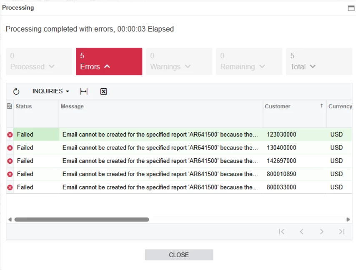Select the Failed status cell for 142697000
Screen dimensions: 356x270
[x=36, y=161]
